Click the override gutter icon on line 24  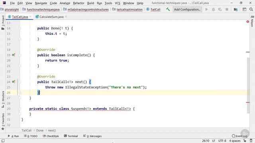14,82
